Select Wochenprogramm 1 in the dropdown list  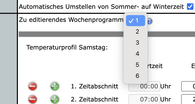[136, 21]
